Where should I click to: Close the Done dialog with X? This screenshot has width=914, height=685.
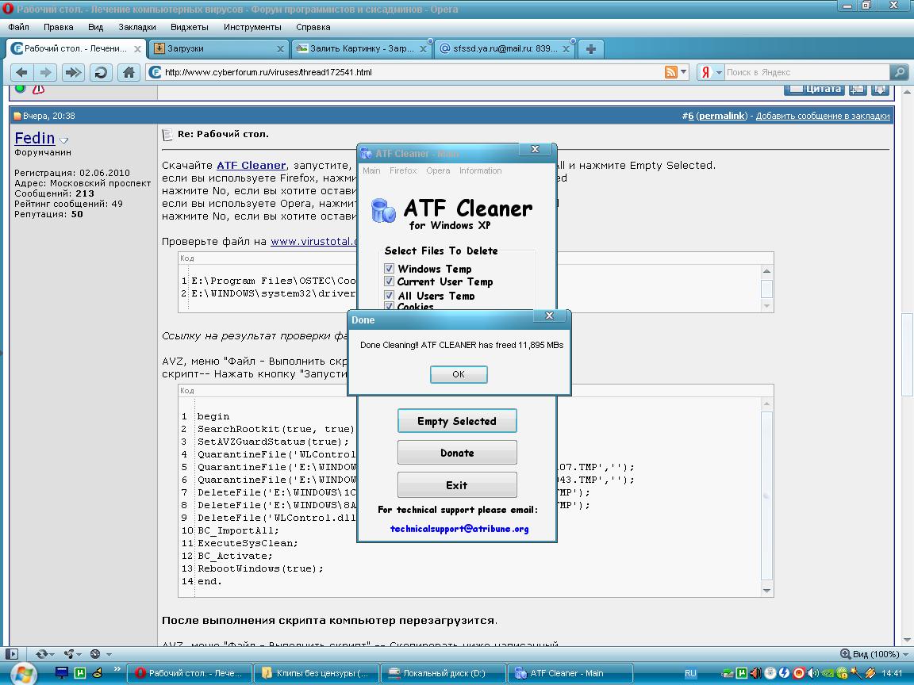549,316
